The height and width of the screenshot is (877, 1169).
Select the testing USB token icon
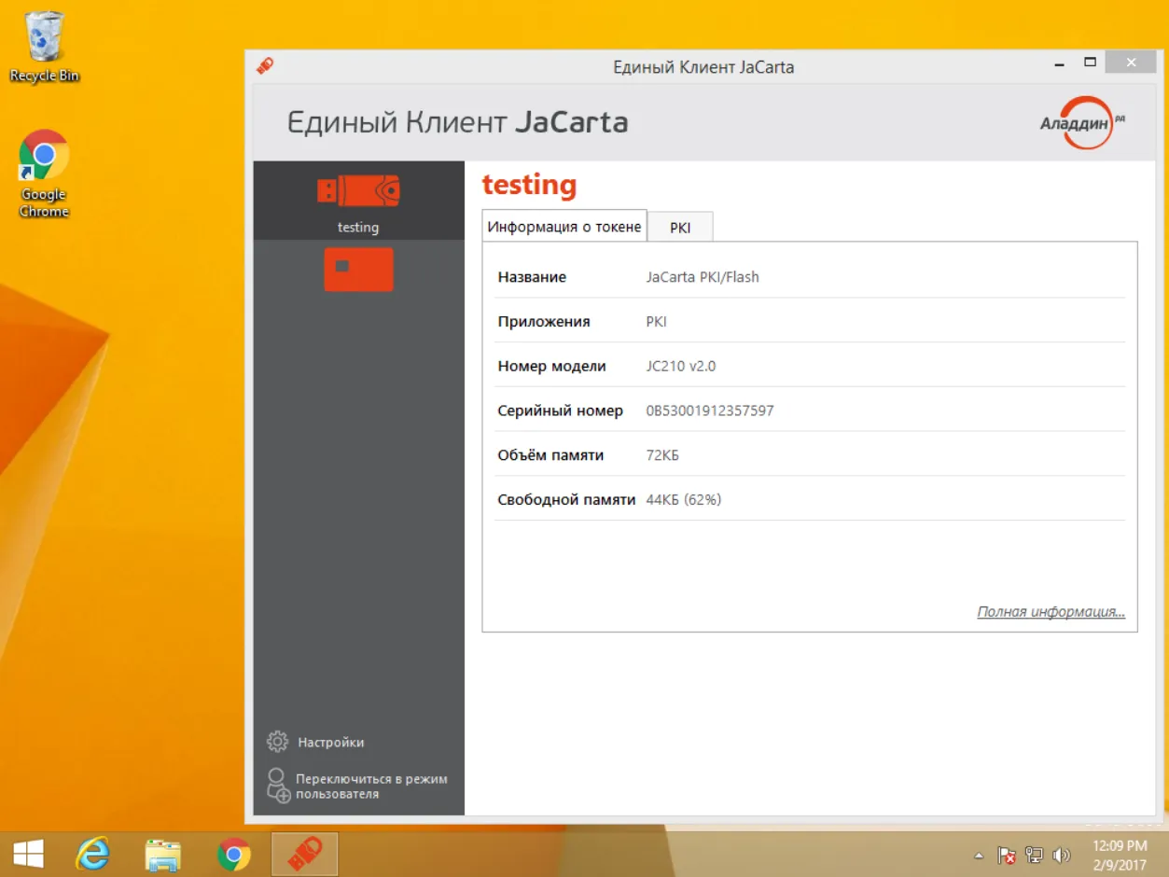coord(358,191)
